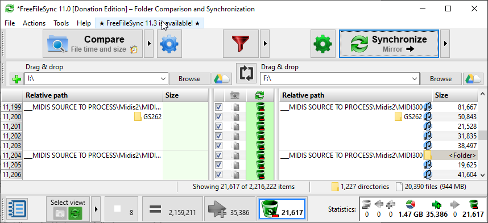This screenshot has width=488, height=223.
Task: Toggle the overview panel list icon
Action: click(x=17, y=209)
